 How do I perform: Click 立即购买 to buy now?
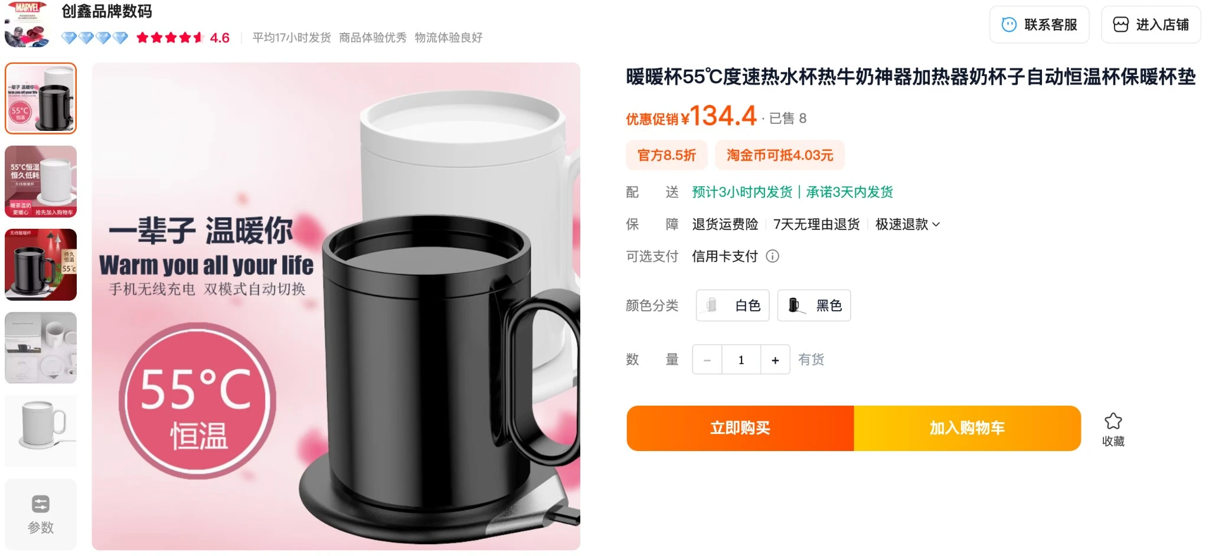click(740, 428)
